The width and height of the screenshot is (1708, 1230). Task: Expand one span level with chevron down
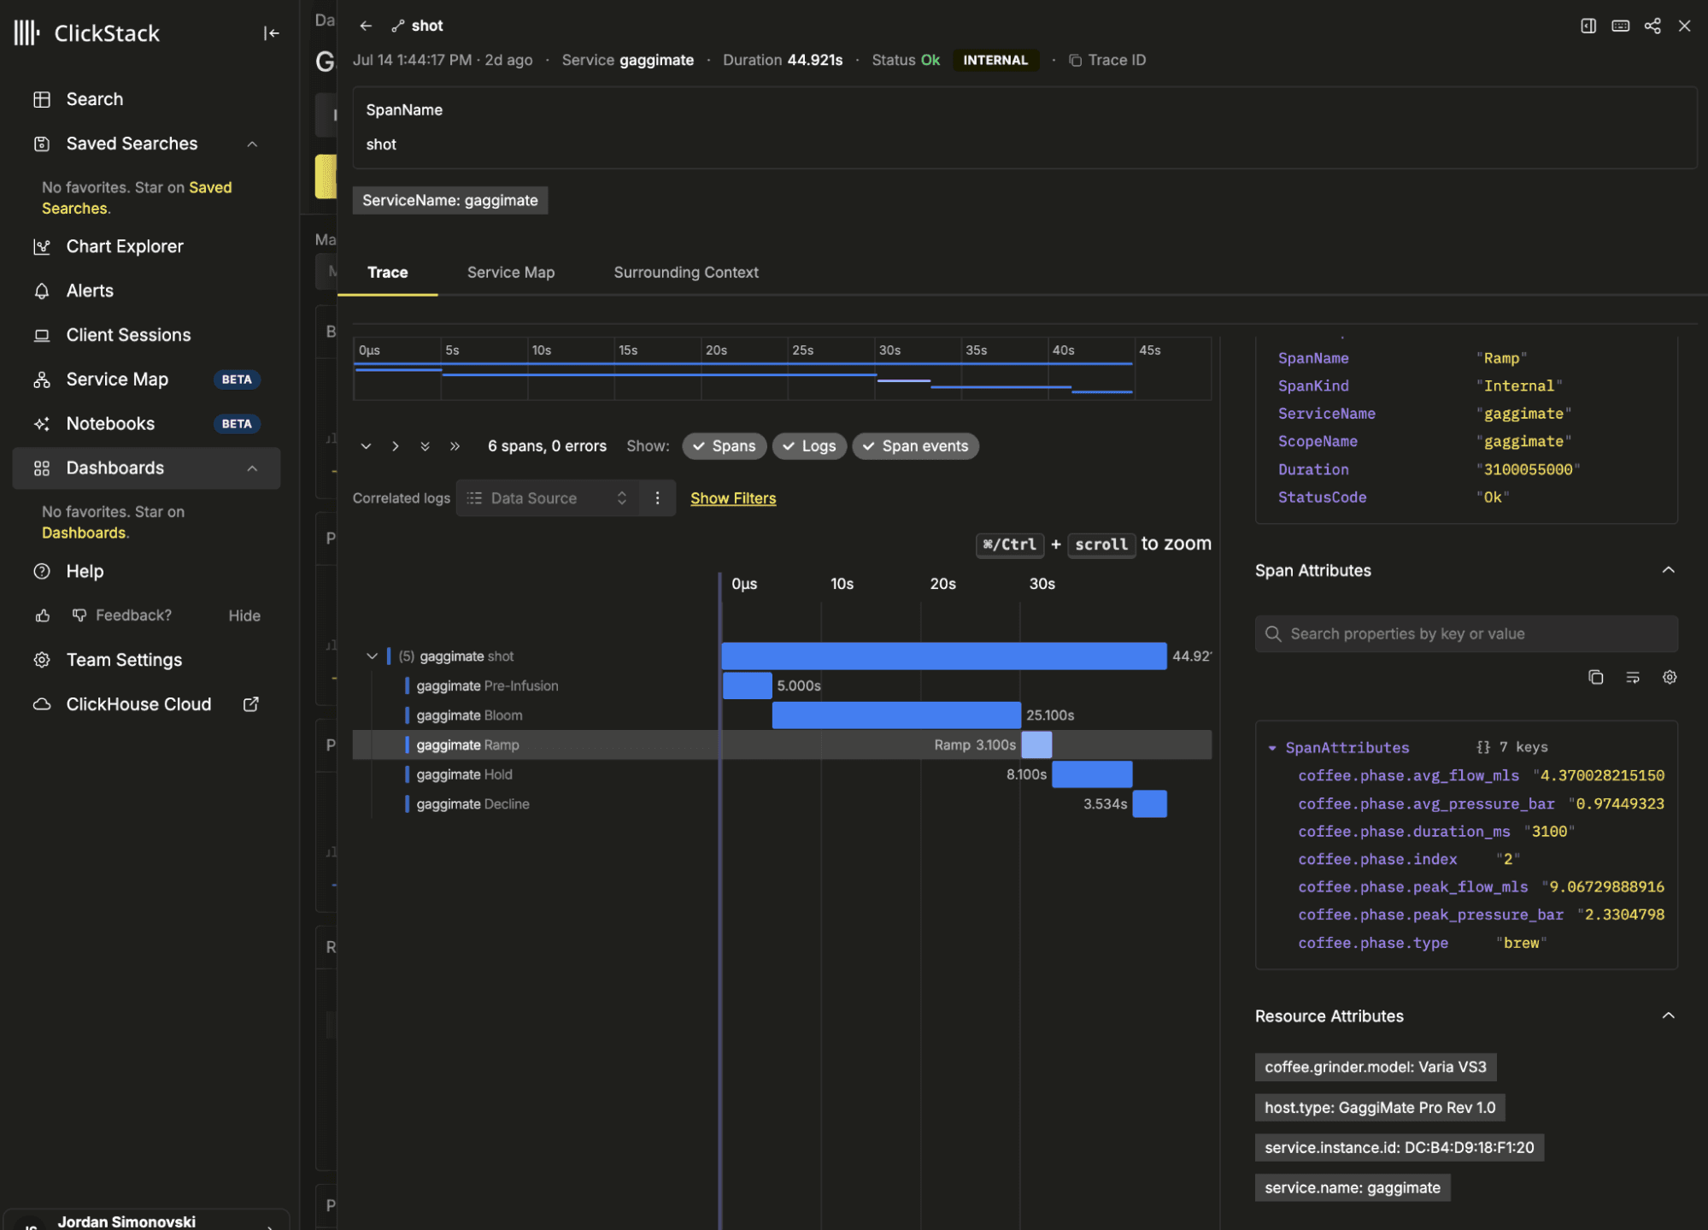tap(366, 446)
